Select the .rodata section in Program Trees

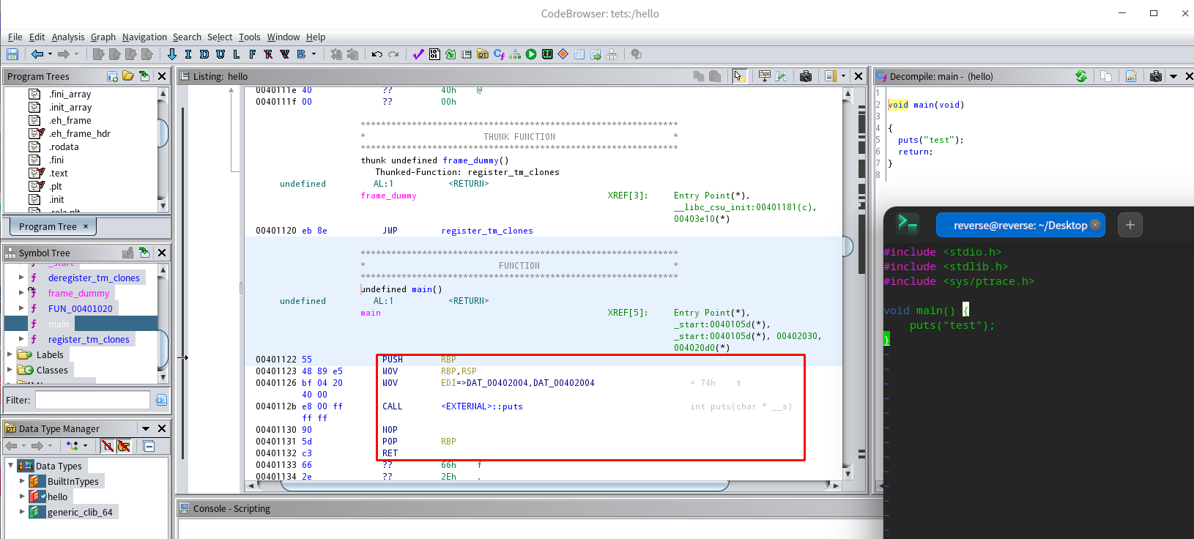[x=64, y=146]
